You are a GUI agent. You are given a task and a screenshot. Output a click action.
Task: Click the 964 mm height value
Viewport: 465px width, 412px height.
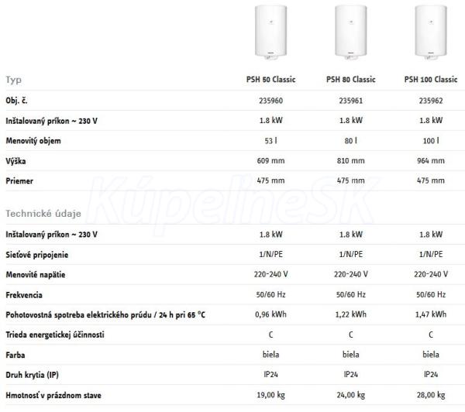431,160
